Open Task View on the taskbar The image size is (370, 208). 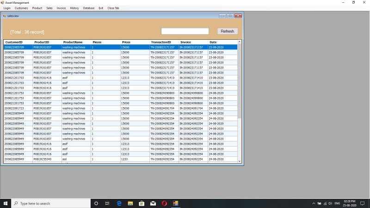pos(107,203)
